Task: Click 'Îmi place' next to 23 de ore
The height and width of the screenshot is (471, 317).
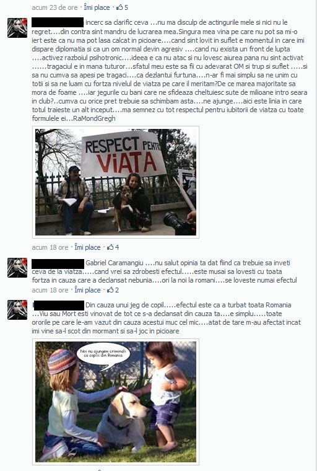Action: click(x=97, y=7)
